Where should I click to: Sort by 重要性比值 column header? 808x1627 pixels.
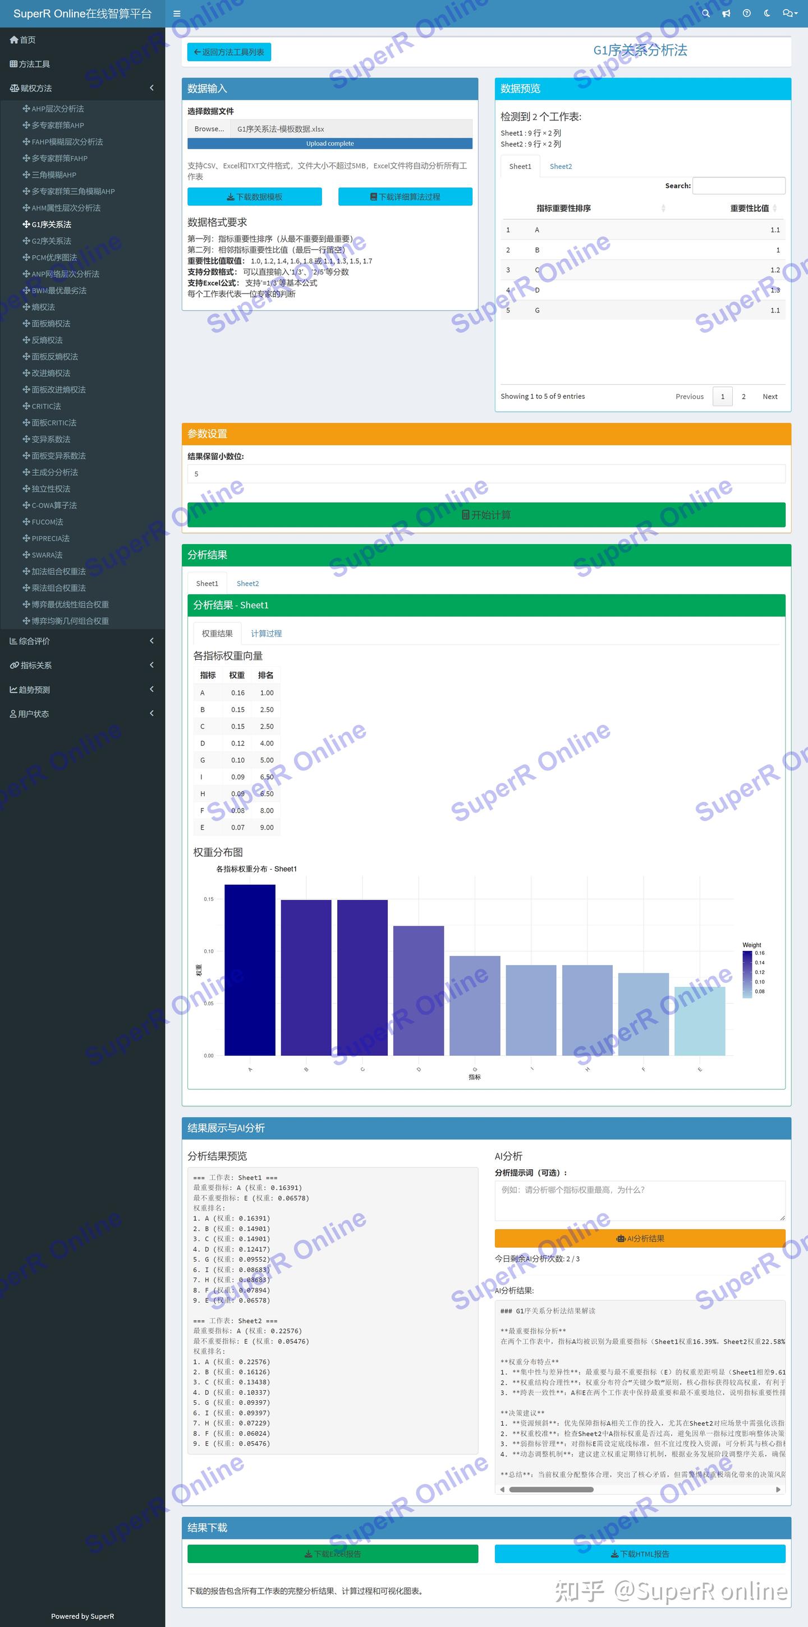(727, 209)
